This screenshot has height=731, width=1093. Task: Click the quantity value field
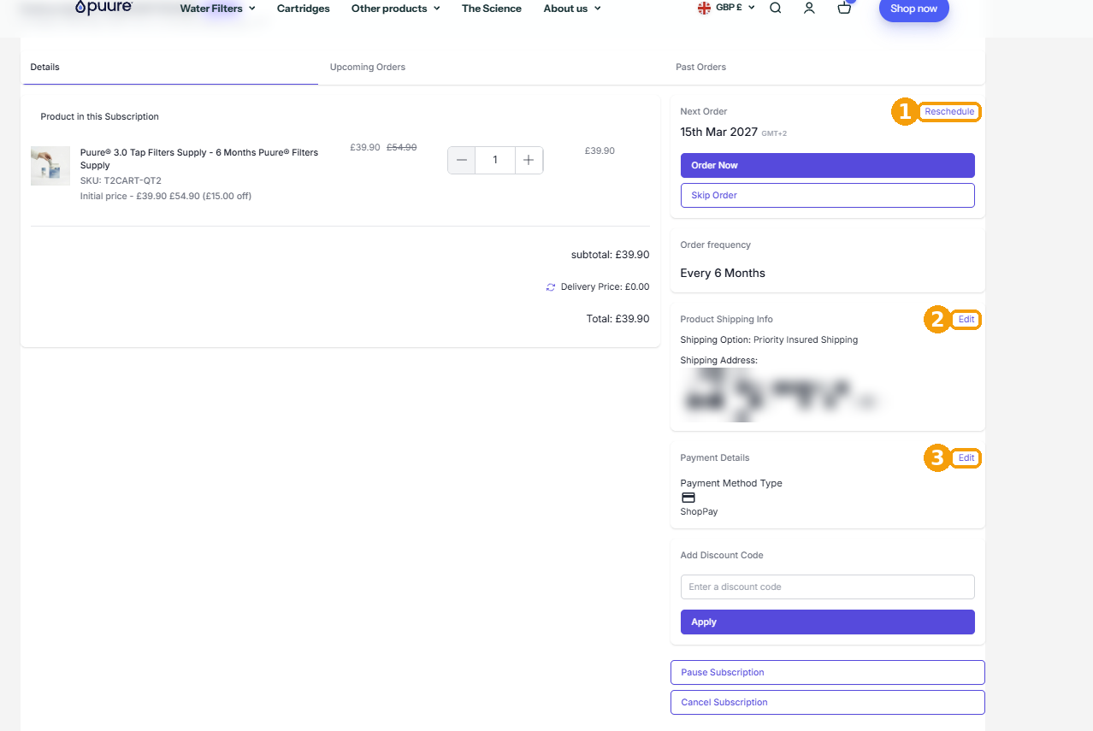click(x=495, y=160)
